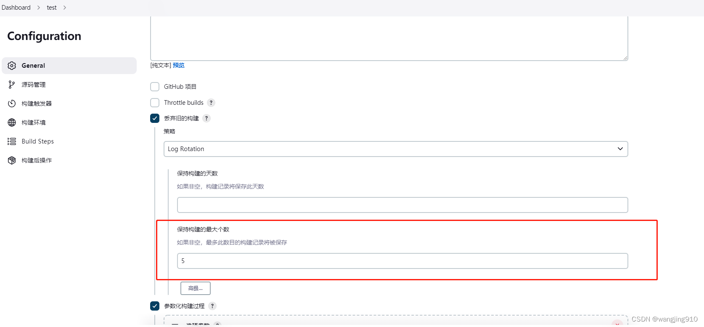704x327 pixels.
Task: Click the 保持构建的最大个数 label
Action: click(x=203, y=229)
